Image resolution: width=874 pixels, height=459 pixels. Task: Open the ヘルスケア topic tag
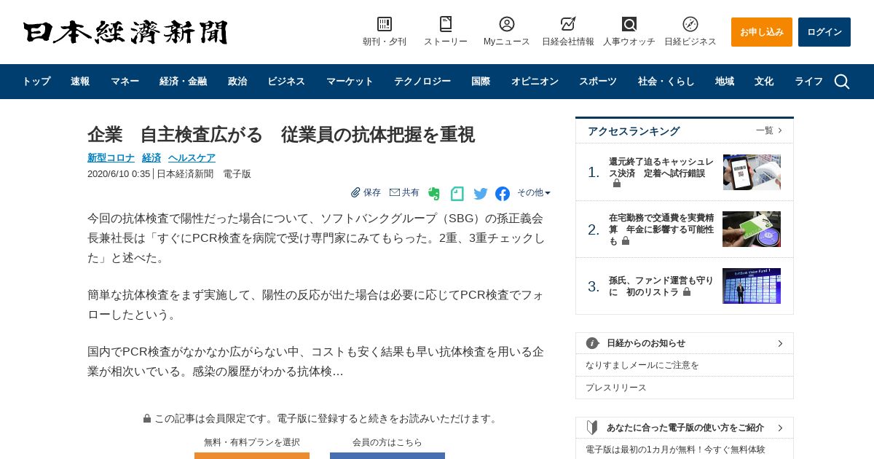pyautogui.click(x=192, y=158)
